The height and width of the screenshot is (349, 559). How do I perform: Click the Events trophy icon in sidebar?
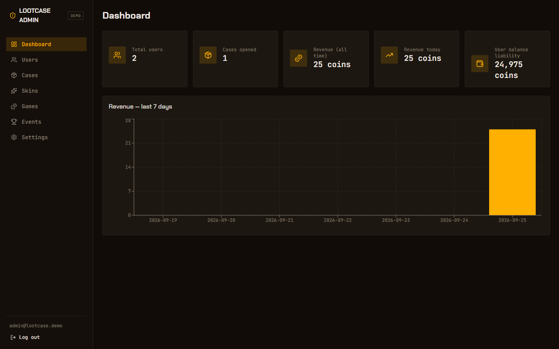pos(14,122)
